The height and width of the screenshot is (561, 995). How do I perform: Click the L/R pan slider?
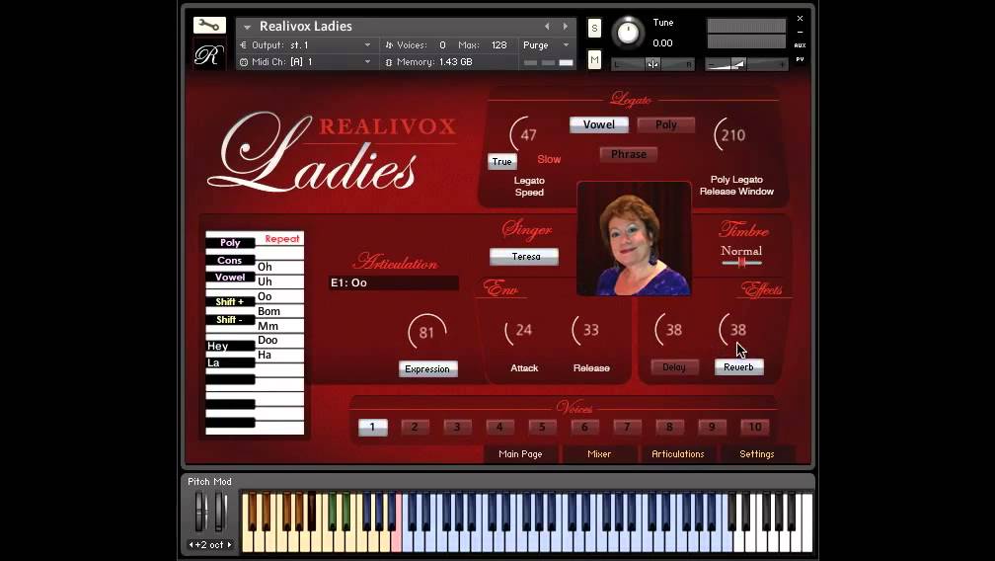coord(652,64)
